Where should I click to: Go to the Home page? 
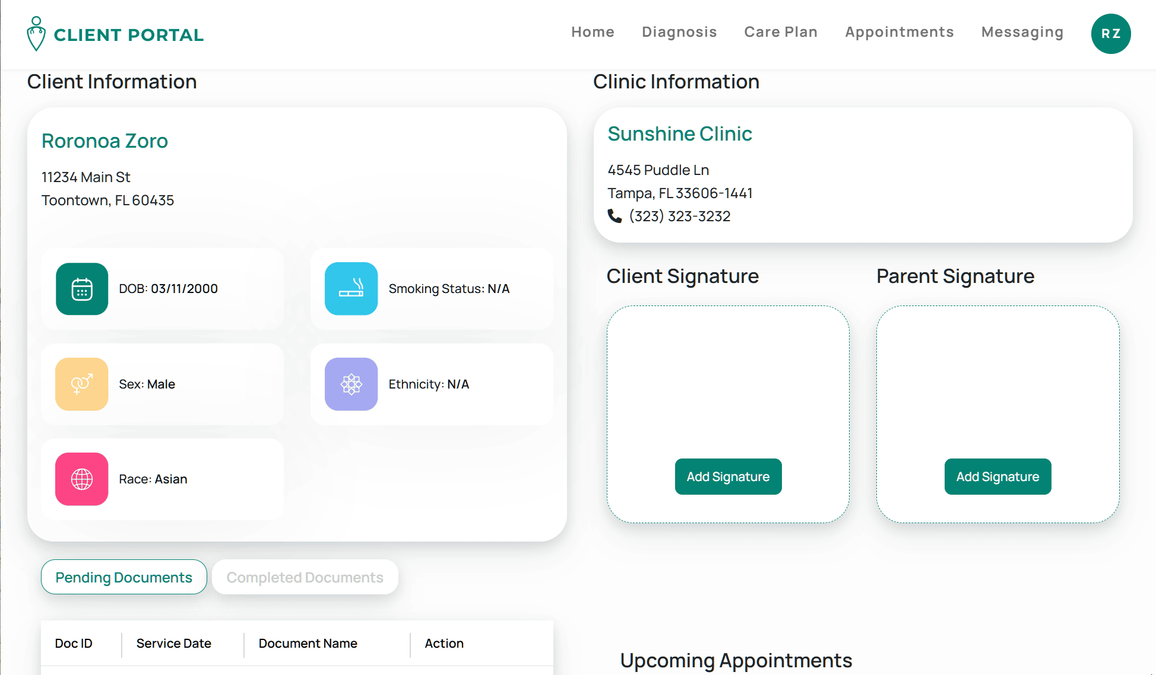click(x=593, y=32)
